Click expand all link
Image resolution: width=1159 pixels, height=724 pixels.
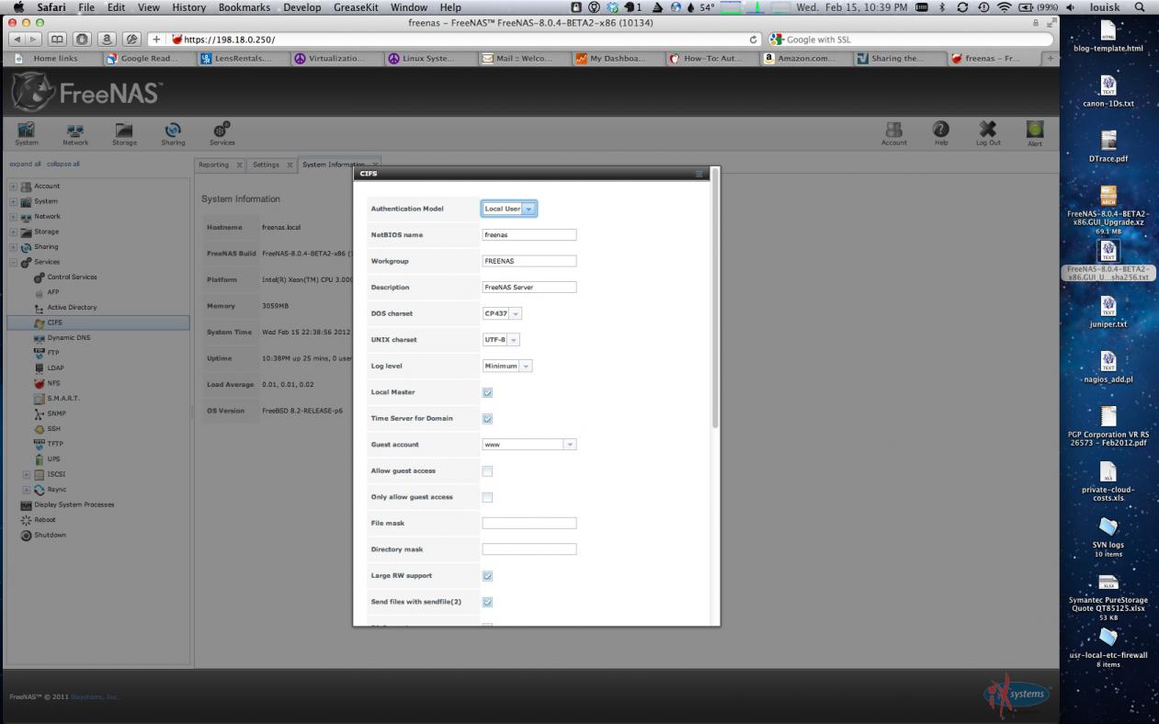(x=24, y=164)
